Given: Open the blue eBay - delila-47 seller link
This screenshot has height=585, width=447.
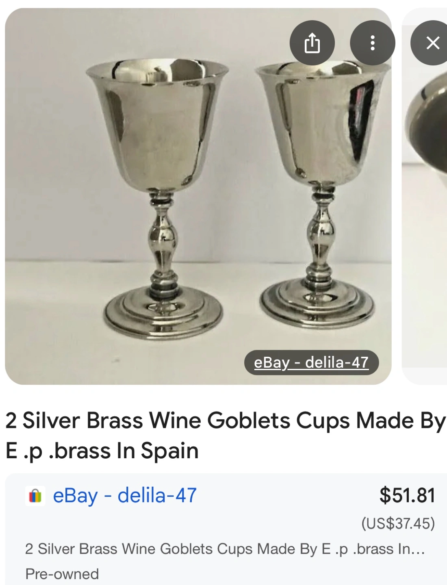Looking at the screenshot, I should (125, 496).
